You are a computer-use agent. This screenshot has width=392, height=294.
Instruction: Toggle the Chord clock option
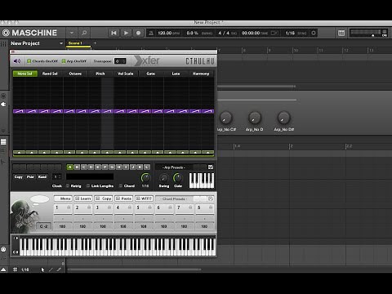pos(121,186)
